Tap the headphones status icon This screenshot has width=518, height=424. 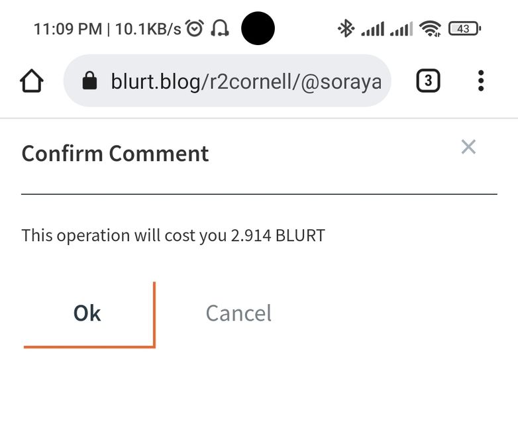pyautogui.click(x=219, y=28)
